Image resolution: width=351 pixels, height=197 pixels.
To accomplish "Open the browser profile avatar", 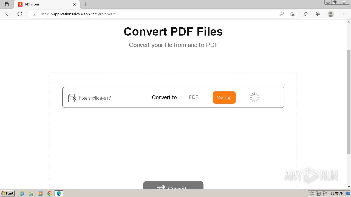I will click(x=331, y=14).
